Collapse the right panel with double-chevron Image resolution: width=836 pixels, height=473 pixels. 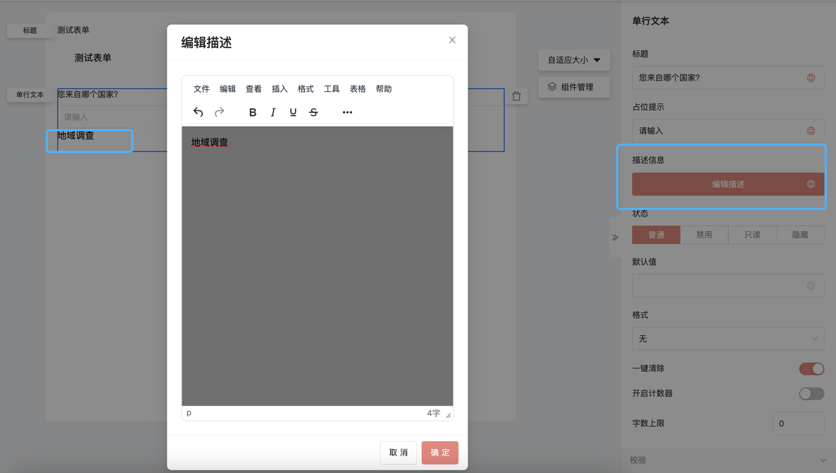tap(615, 237)
